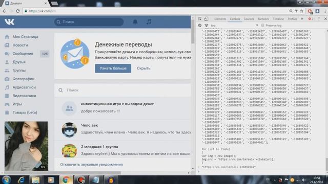Viewport: 328px width, 184px height.
Task: Switch to Chrome in the taskbar
Action: 66,179
